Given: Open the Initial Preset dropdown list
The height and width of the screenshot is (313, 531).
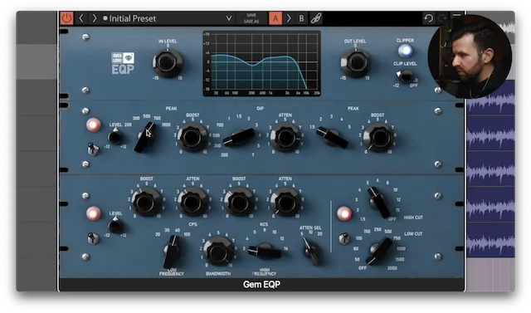Looking at the screenshot, I should click(229, 18).
